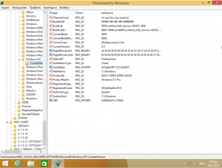The image size is (222, 168).
Task: Click the Registry Editor taskbar icon
Action: 58,164
